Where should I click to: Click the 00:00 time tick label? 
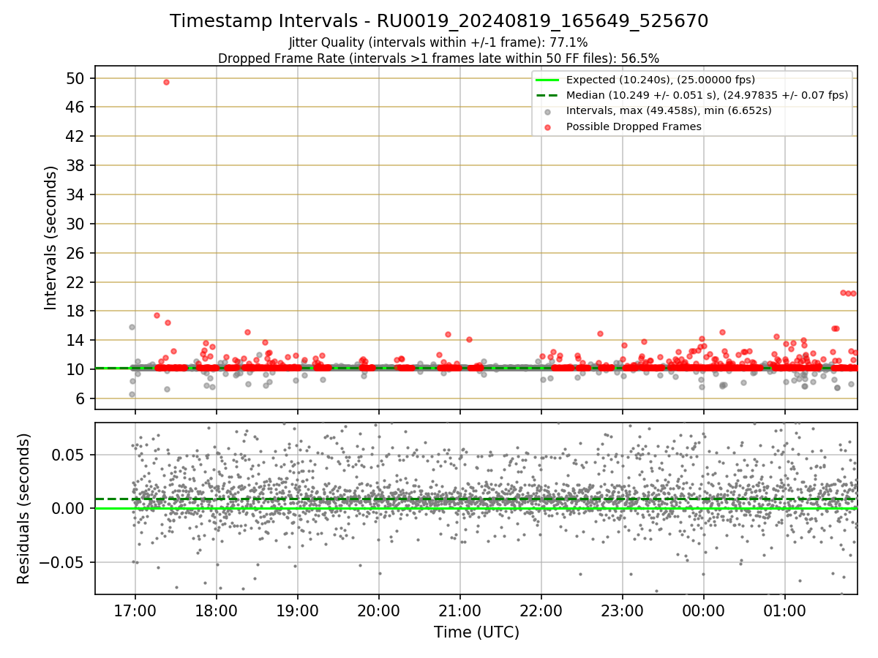pyautogui.click(x=703, y=610)
